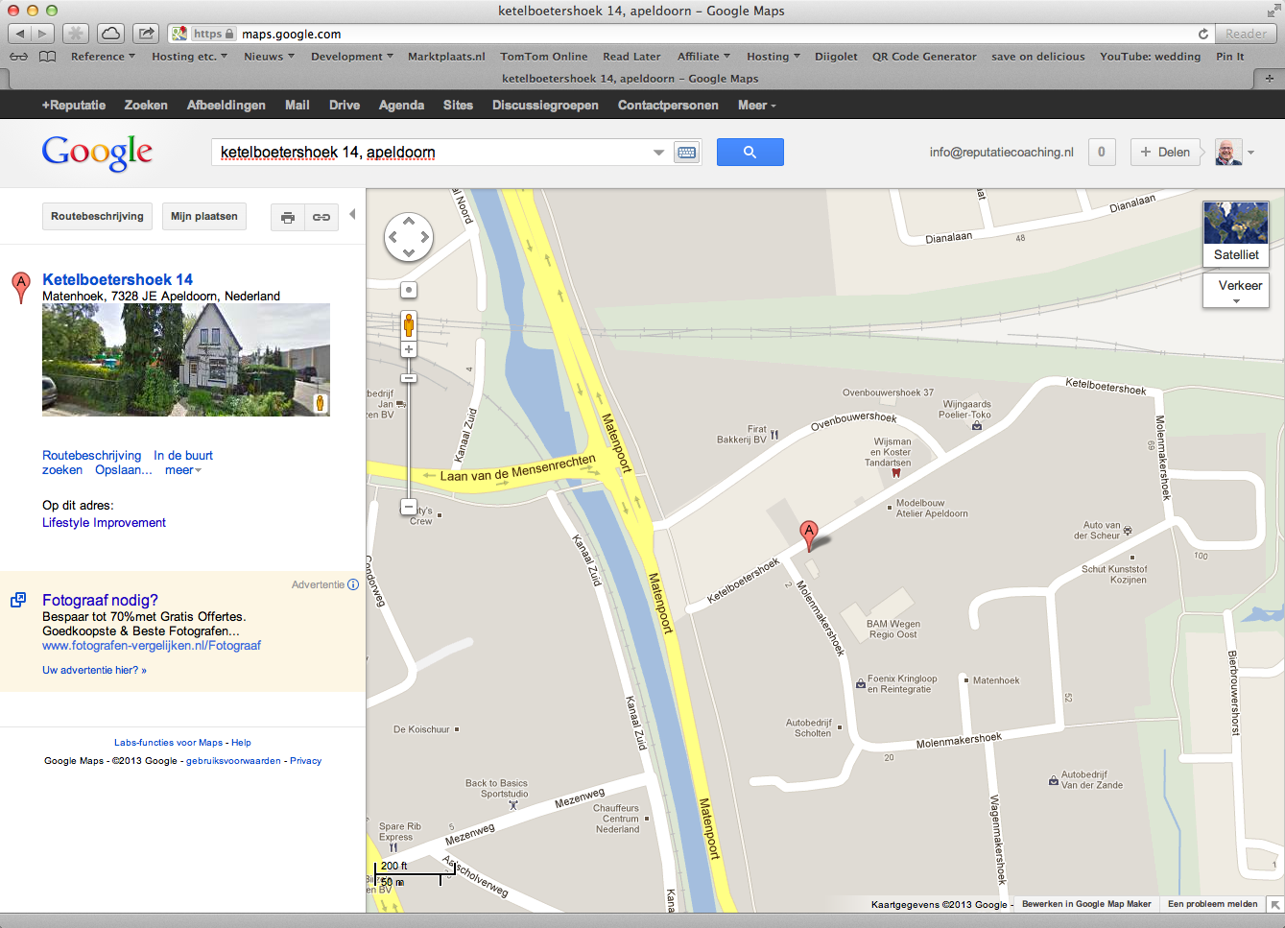Open Afbeeldingen in the Google bar
This screenshot has height=928, width=1285.
(226, 106)
